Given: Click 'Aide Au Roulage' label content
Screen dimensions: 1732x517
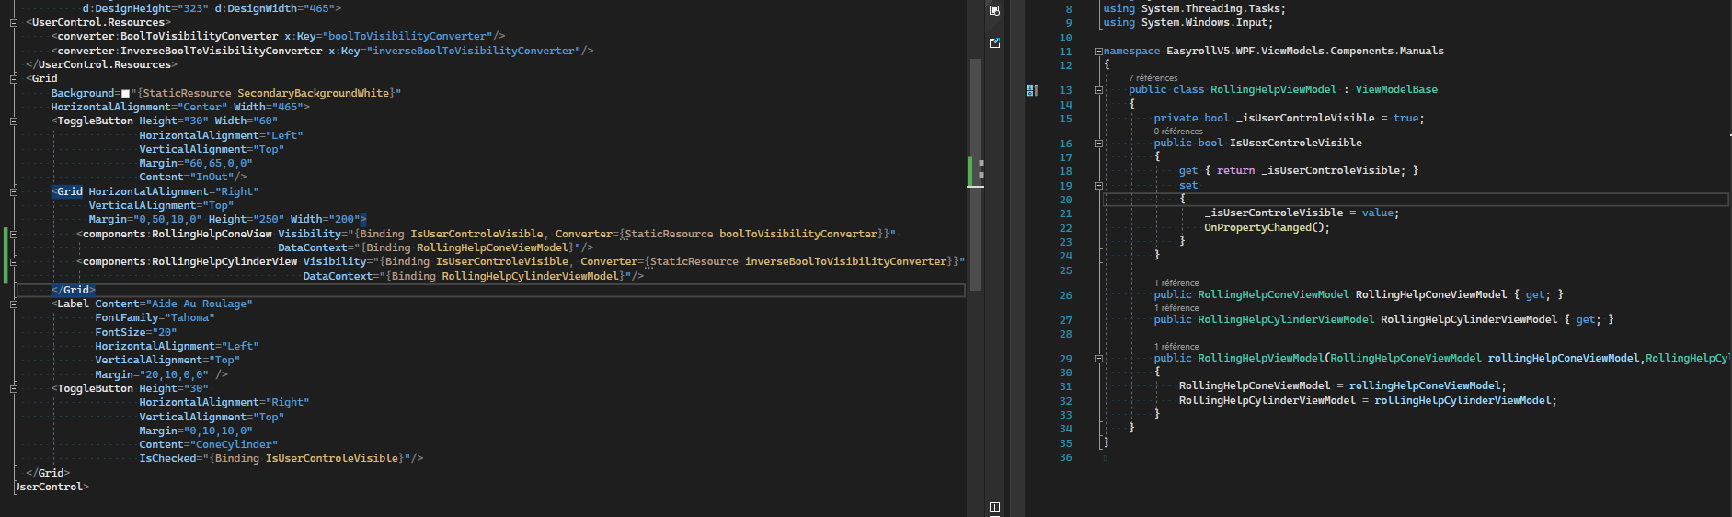Looking at the screenshot, I should (x=199, y=304).
